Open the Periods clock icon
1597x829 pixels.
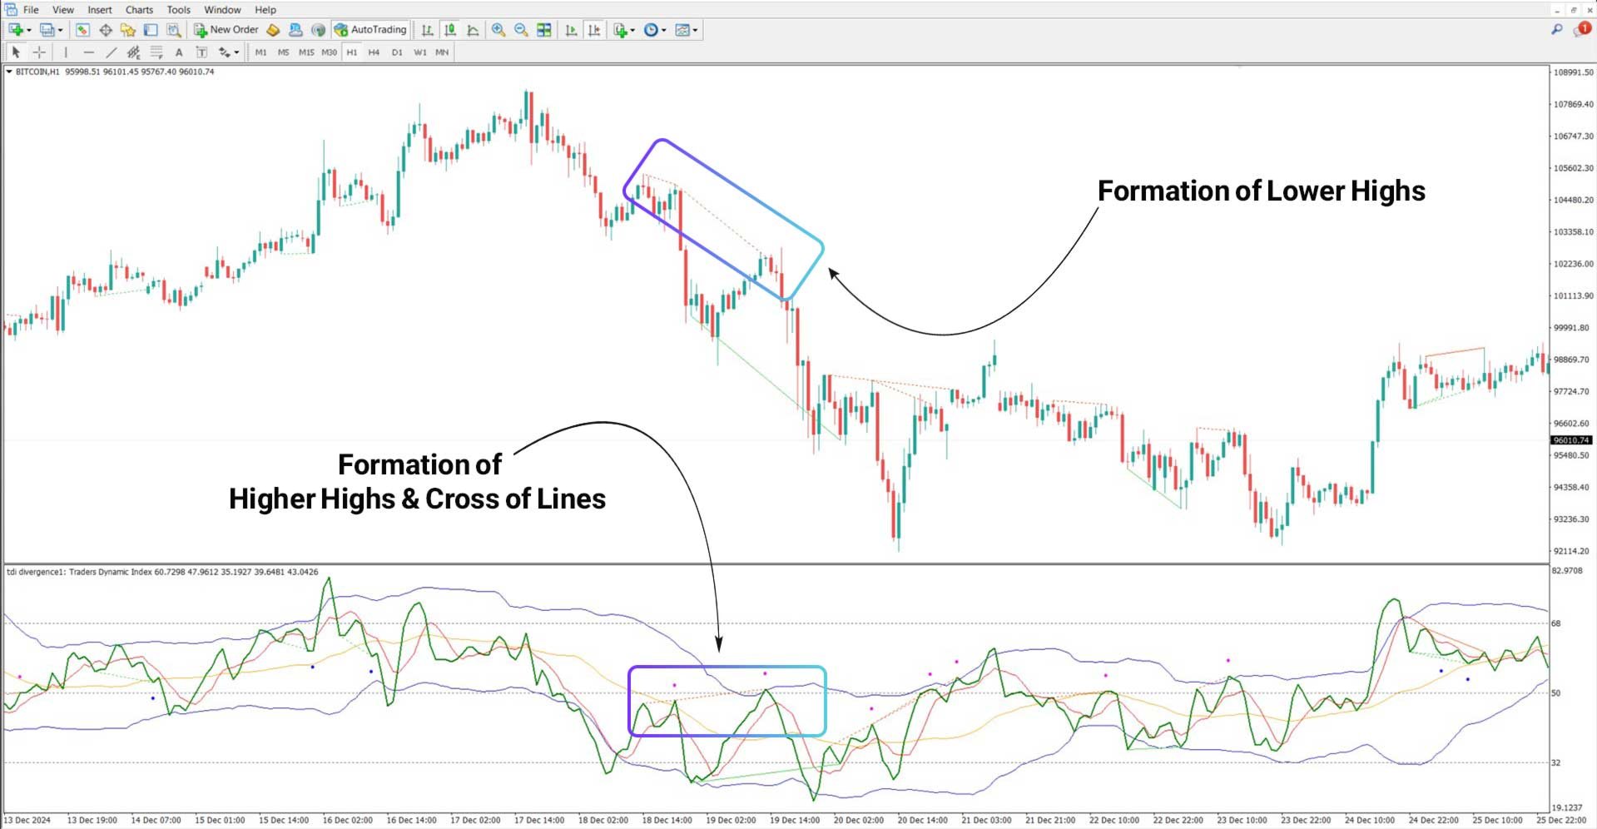click(651, 30)
